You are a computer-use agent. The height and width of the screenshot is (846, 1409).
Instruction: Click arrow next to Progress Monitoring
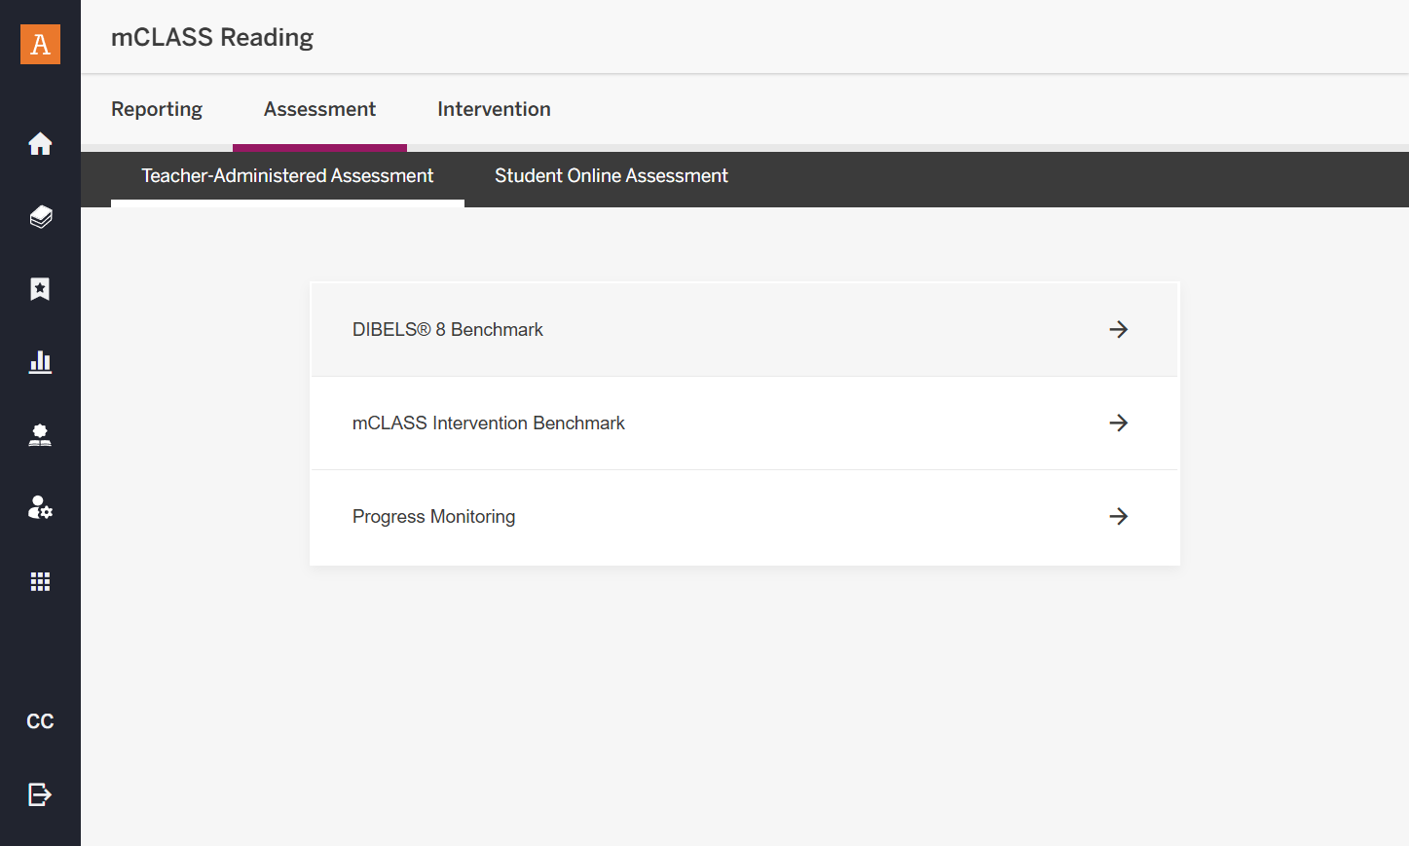(x=1119, y=516)
